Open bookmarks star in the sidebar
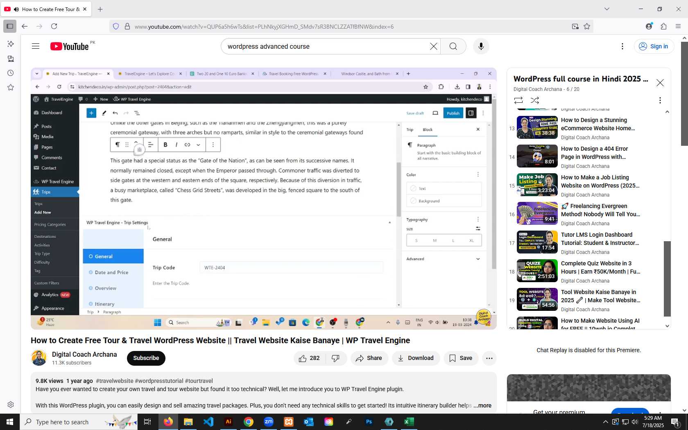This screenshot has width=688, height=430. coord(11,87)
